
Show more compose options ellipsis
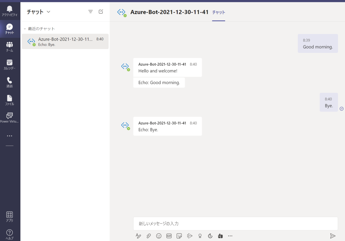pyautogui.click(x=230, y=236)
